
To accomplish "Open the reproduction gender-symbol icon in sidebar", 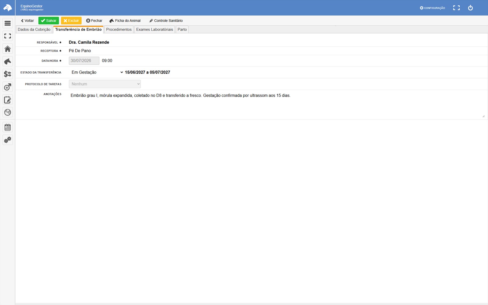I will coord(8,87).
